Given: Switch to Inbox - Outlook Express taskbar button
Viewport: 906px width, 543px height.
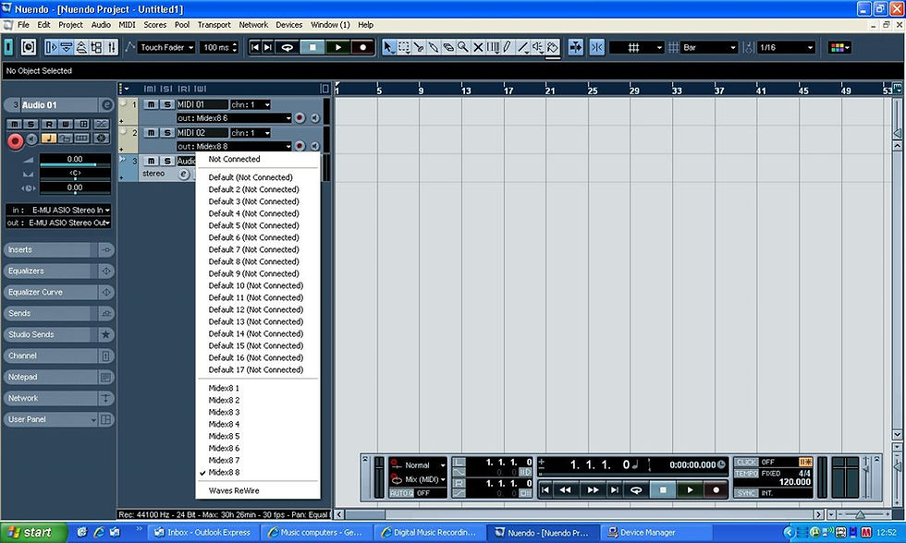Looking at the screenshot, I should coord(202,533).
